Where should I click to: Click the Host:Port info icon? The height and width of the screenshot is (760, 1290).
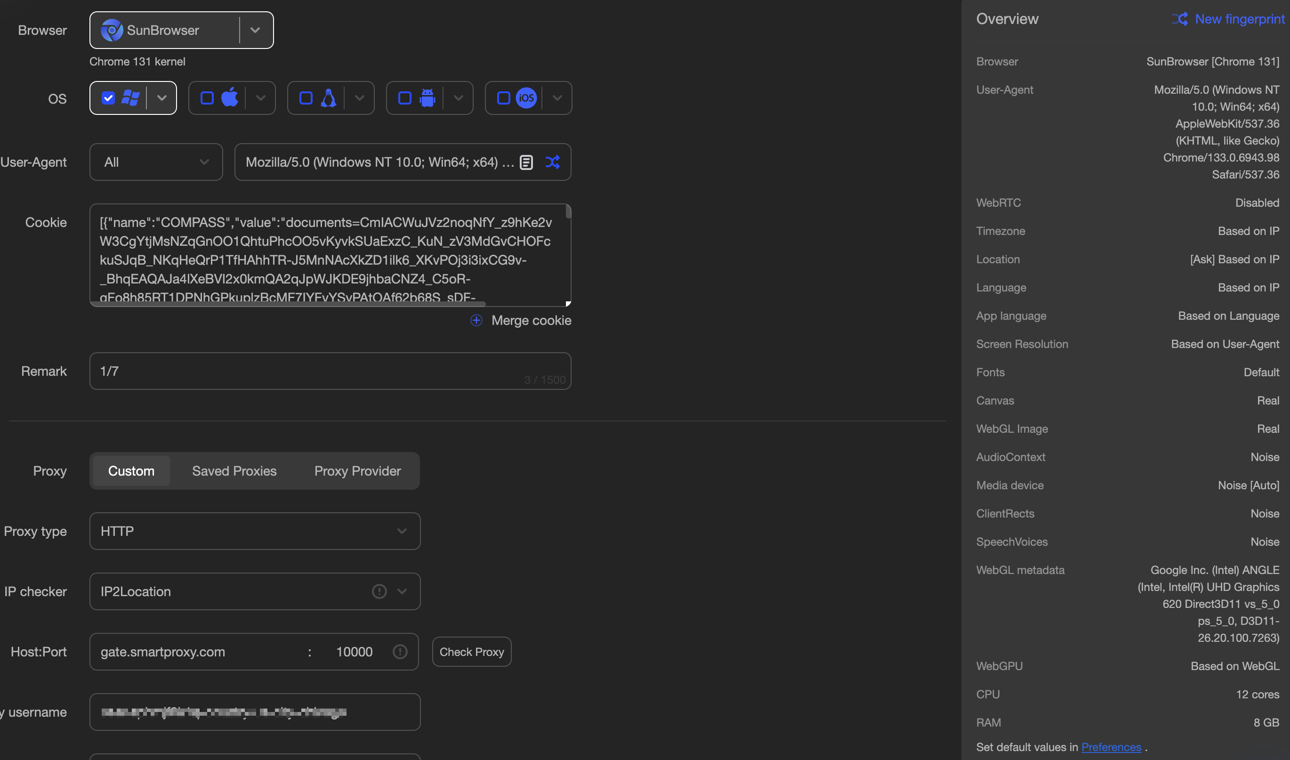pos(400,651)
